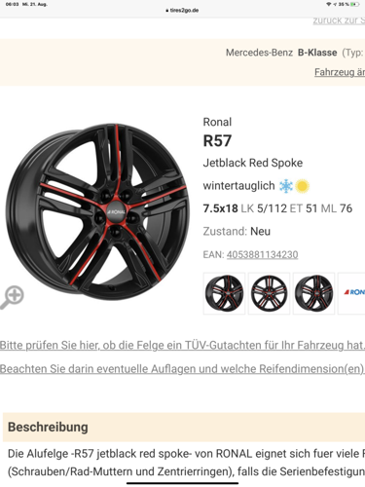The image size is (365, 487).
Task: Click the R57 model heading
Action: pos(217,141)
